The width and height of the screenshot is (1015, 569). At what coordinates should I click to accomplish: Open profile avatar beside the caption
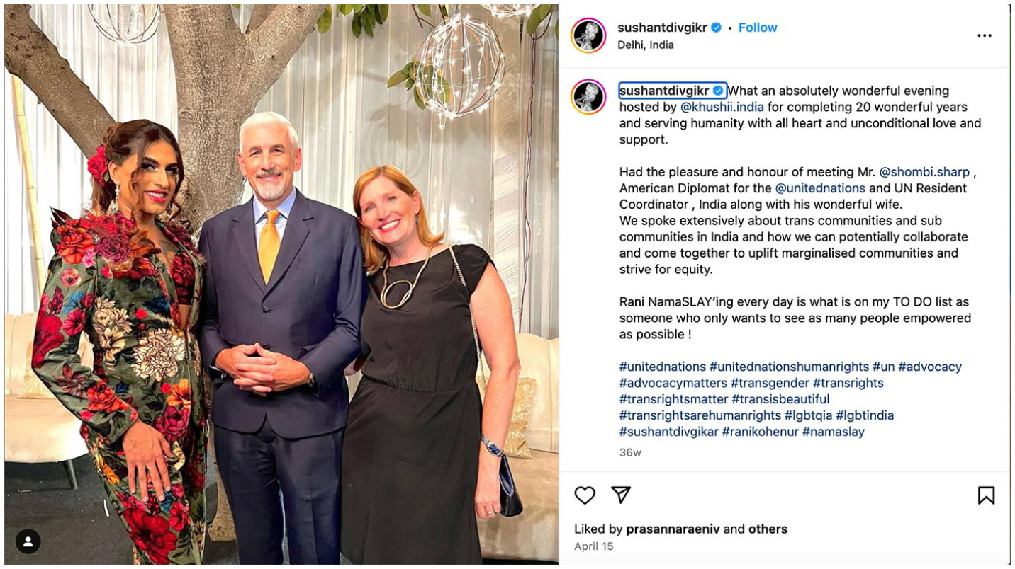click(588, 97)
